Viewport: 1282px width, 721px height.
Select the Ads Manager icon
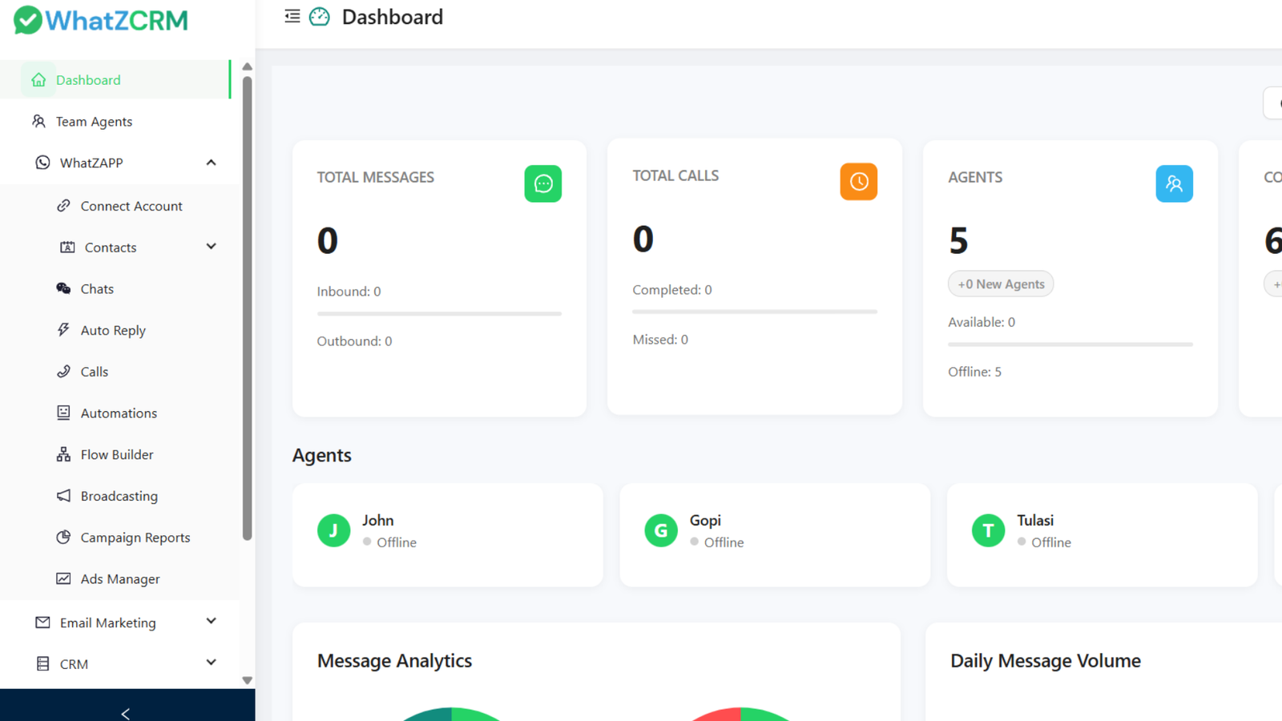click(64, 578)
